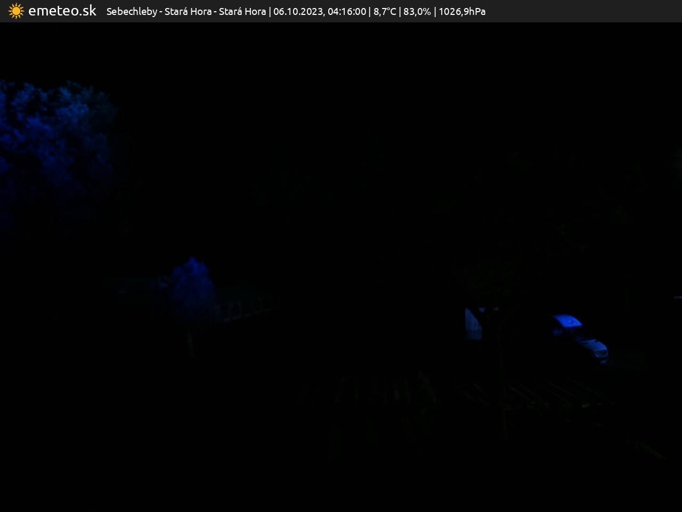
Task: Click the small blue-lit conifer tree
Action: (192, 291)
